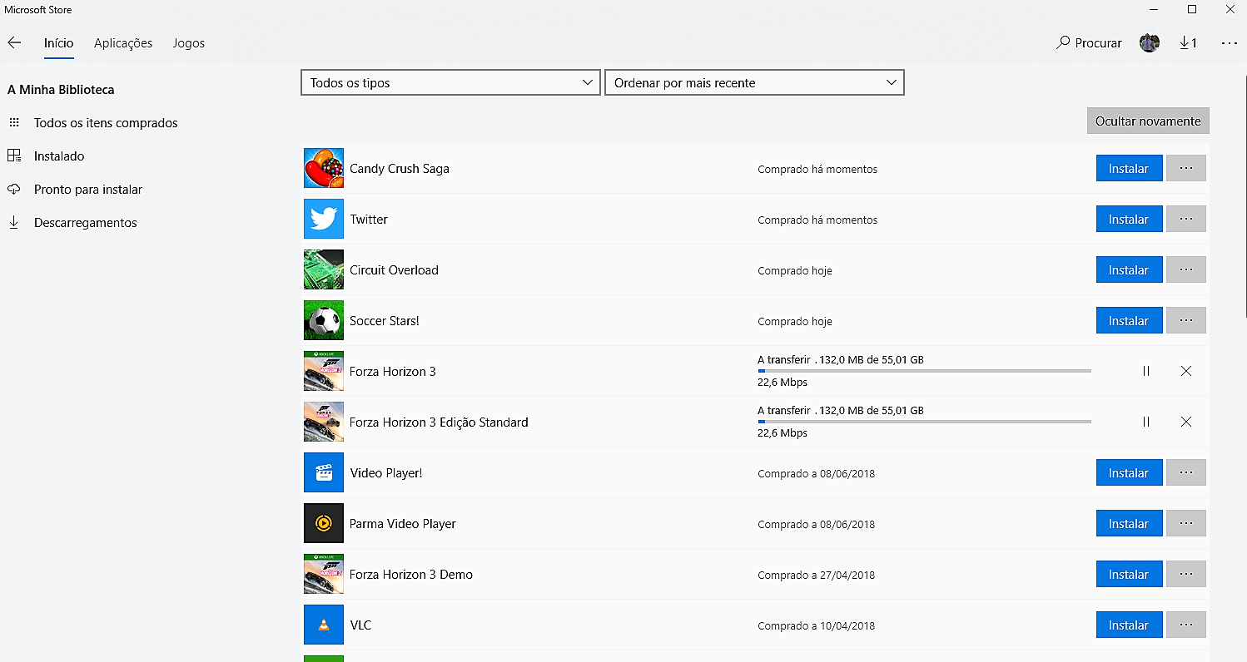Open more options for VLC
The image size is (1247, 662).
click(1186, 625)
